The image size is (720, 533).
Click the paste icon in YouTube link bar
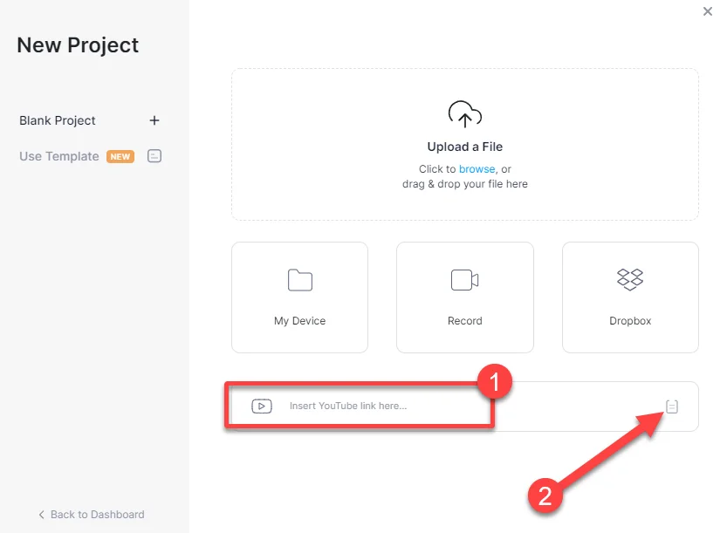pyautogui.click(x=672, y=407)
